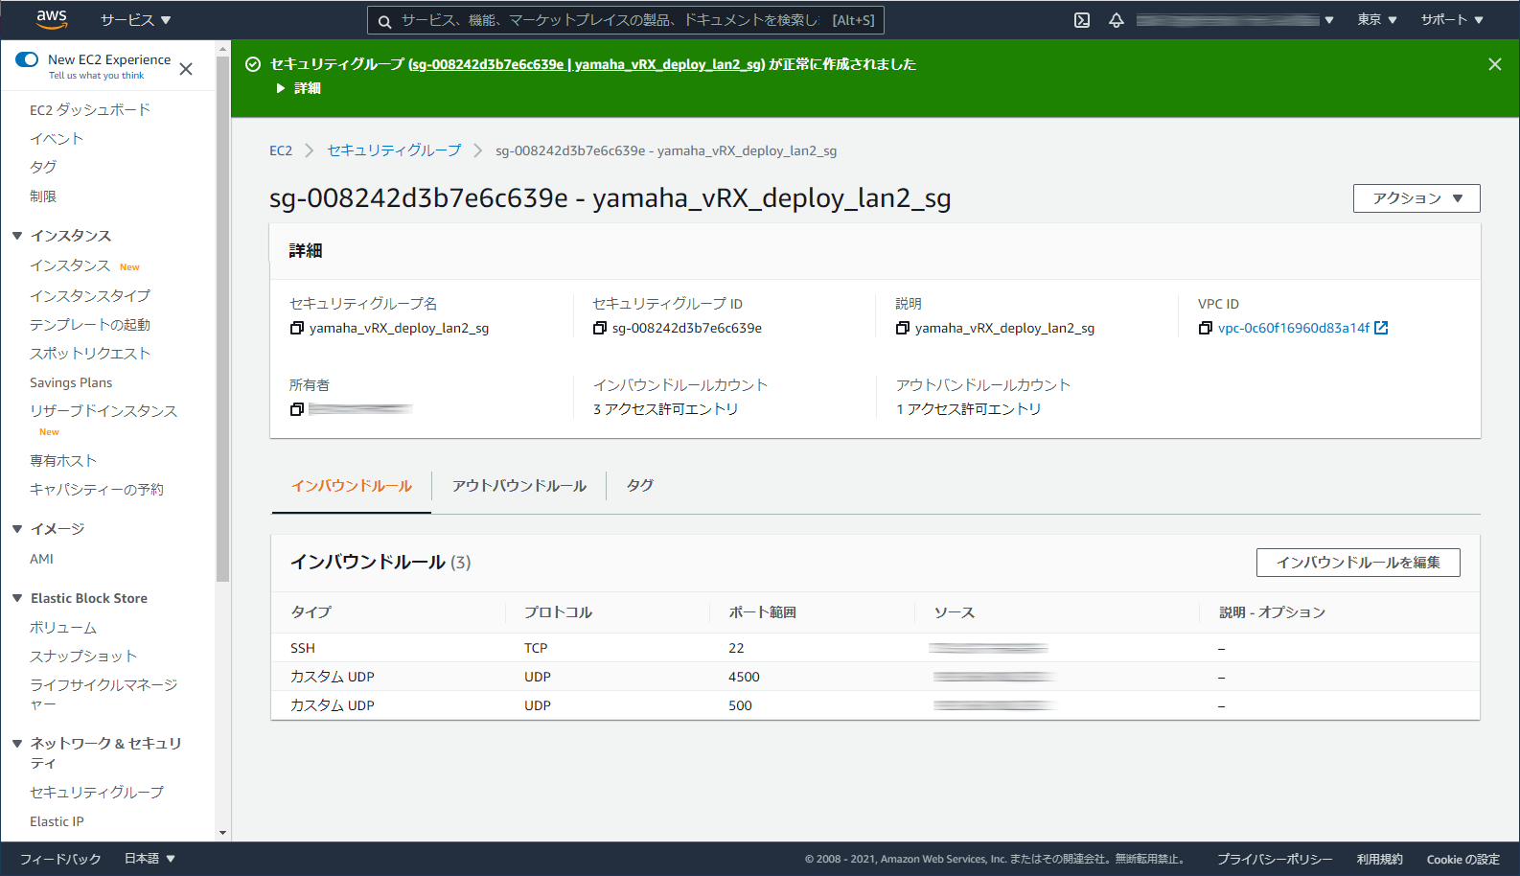Open the 東京 region selector

pos(1376,20)
